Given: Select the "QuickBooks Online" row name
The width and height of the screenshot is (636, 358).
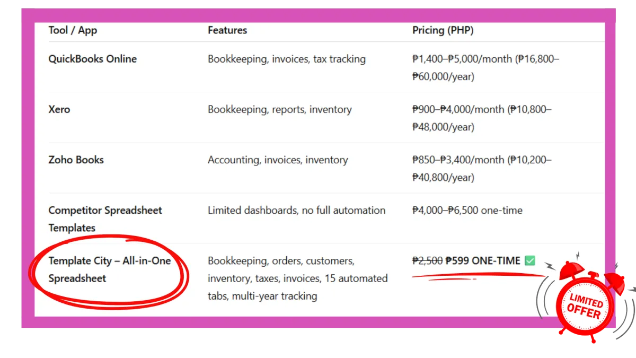Looking at the screenshot, I should [x=93, y=59].
